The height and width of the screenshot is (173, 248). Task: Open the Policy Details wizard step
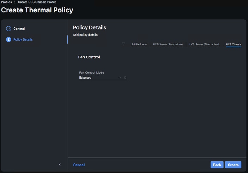coord(23,39)
